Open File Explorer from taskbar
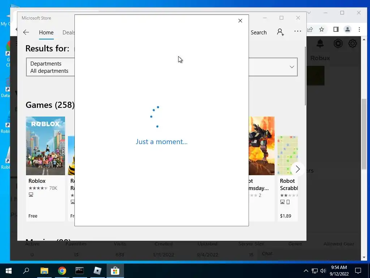Image resolution: width=370 pixels, height=278 pixels. 44,271
